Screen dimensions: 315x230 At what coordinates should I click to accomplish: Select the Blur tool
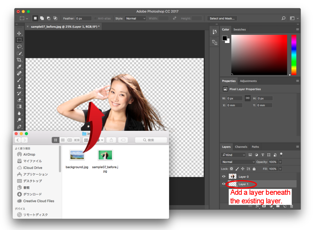point(19,113)
